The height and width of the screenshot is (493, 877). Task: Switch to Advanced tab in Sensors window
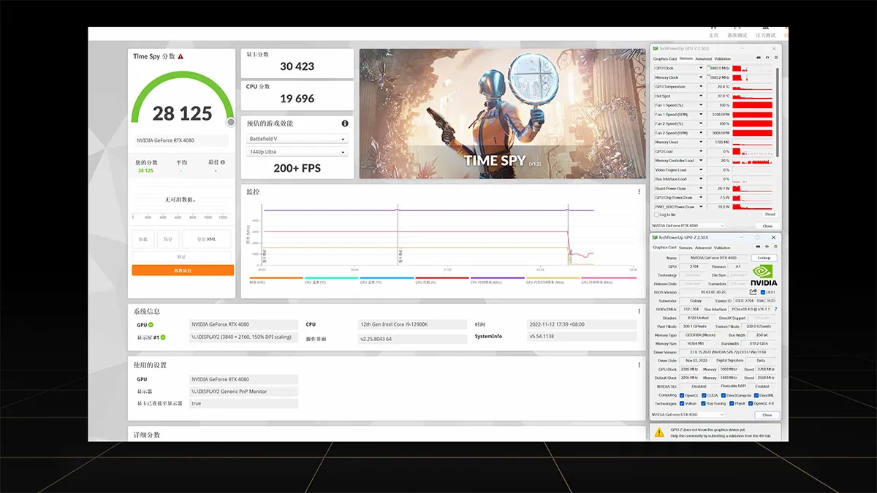(x=703, y=58)
